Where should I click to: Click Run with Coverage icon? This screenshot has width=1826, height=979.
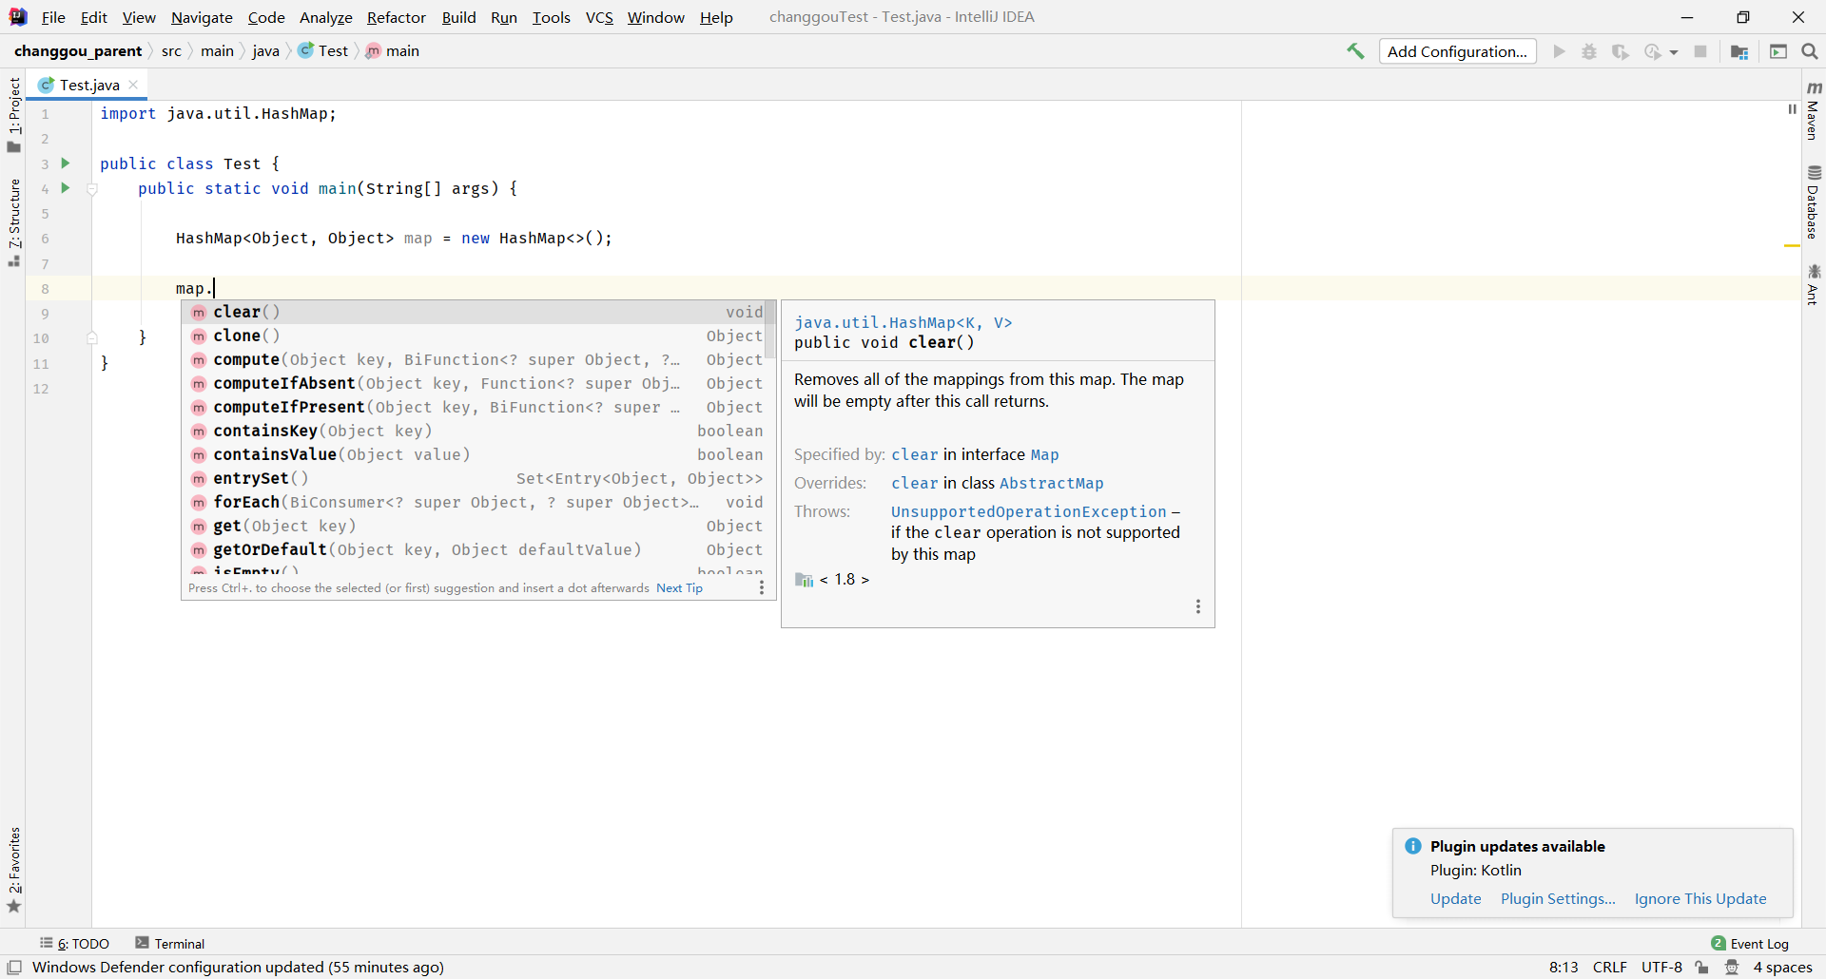click(x=1621, y=51)
